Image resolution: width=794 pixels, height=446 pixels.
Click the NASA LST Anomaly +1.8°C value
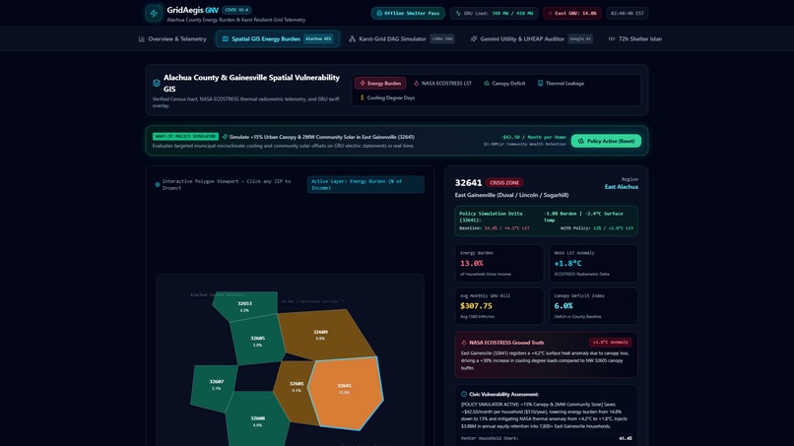567,263
